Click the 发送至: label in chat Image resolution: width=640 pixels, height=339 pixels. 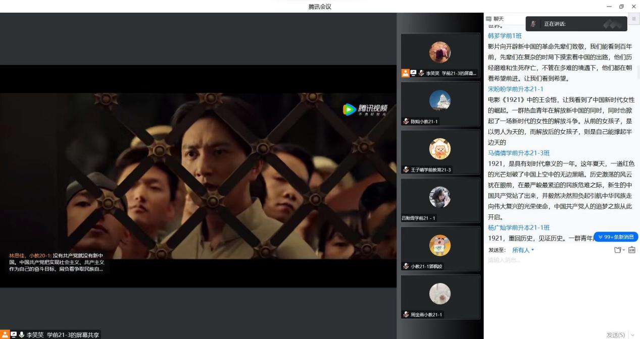tap(497, 250)
